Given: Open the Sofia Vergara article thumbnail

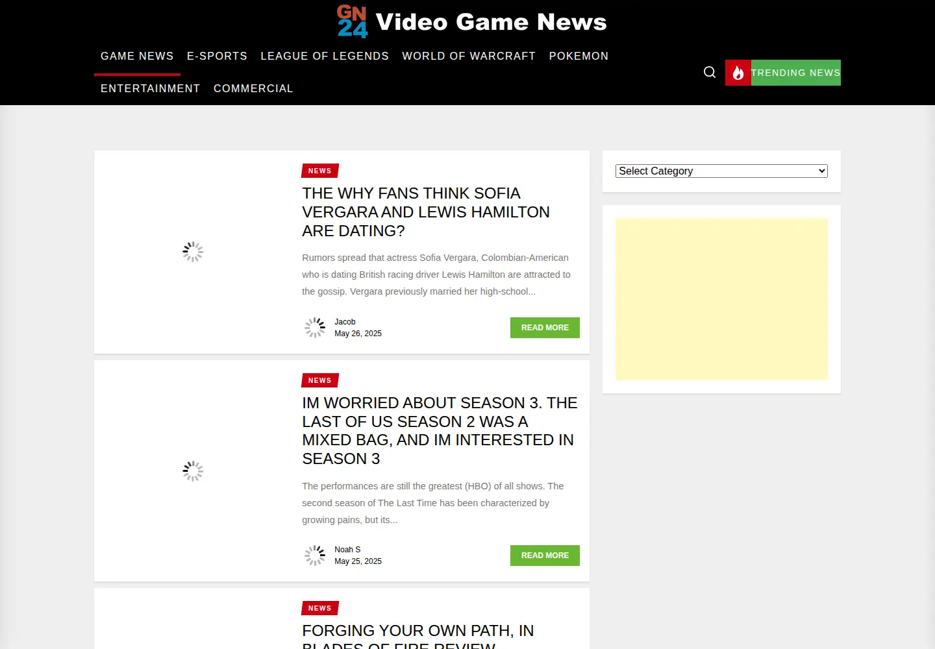Looking at the screenshot, I should [193, 252].
